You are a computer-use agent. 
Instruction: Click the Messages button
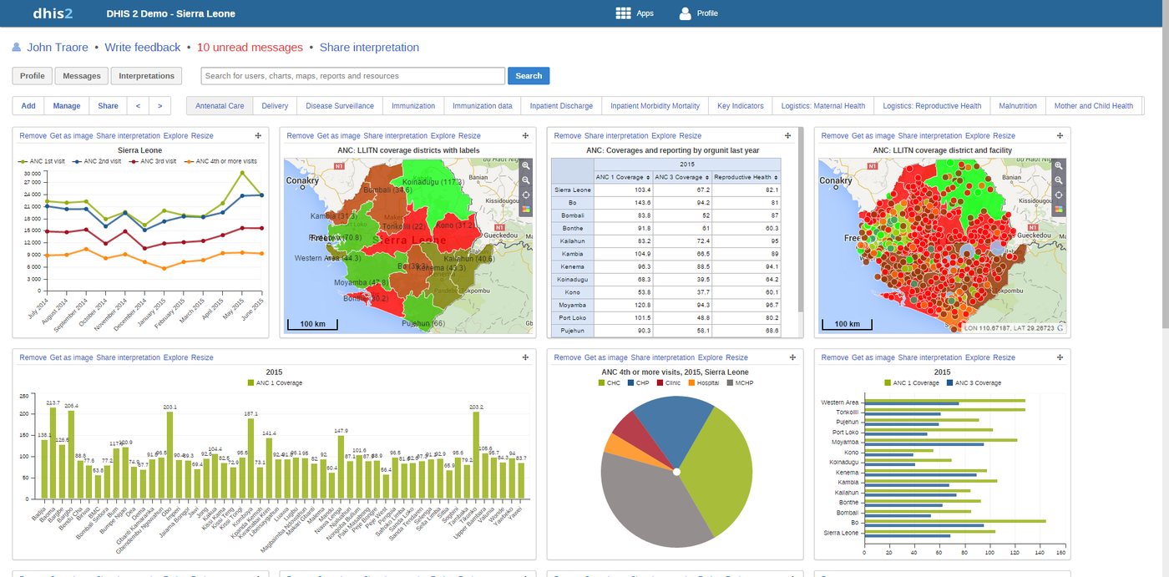82,76
